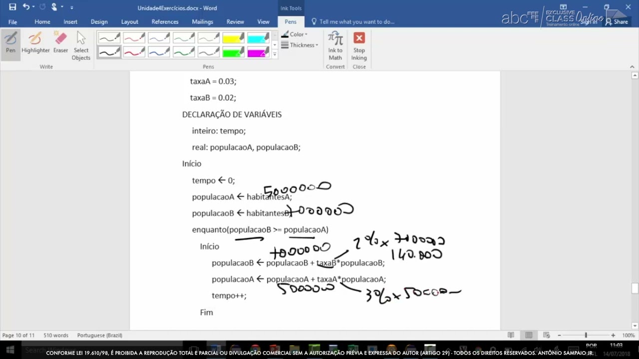Click the Tell me search box
Viewport: 639px width, 359px height.
pos(353,22)
